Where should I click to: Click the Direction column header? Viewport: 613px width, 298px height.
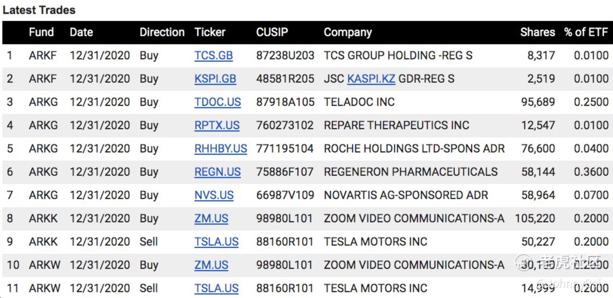pyautogui.click(x=162, y=32)
